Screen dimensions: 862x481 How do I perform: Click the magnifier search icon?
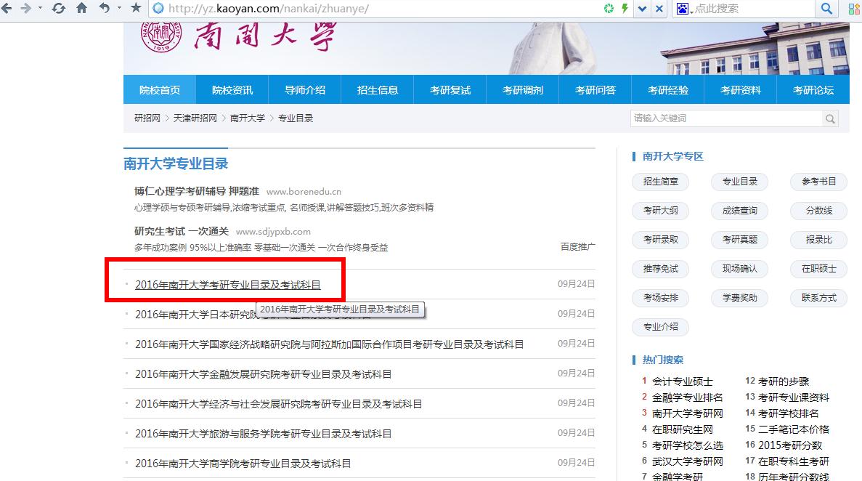click(828, 9)
